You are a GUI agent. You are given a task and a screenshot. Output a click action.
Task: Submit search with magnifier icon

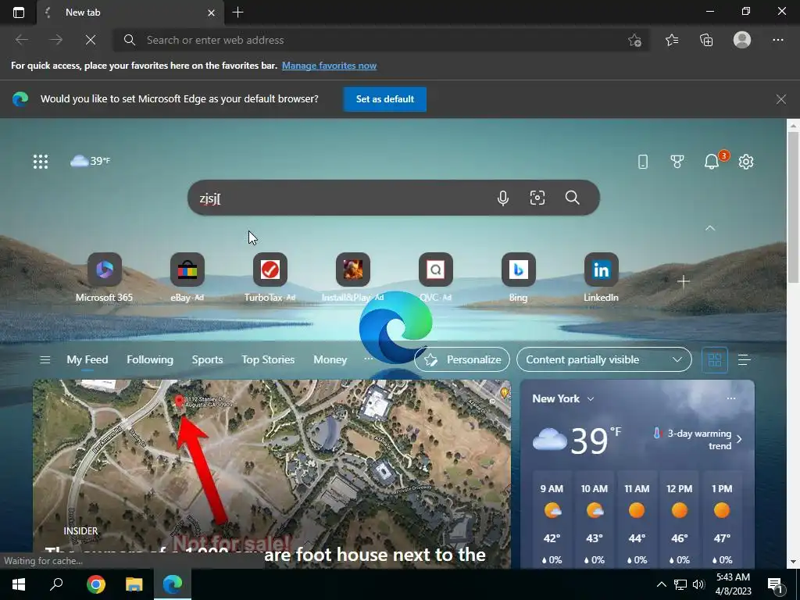click(572, 198)
